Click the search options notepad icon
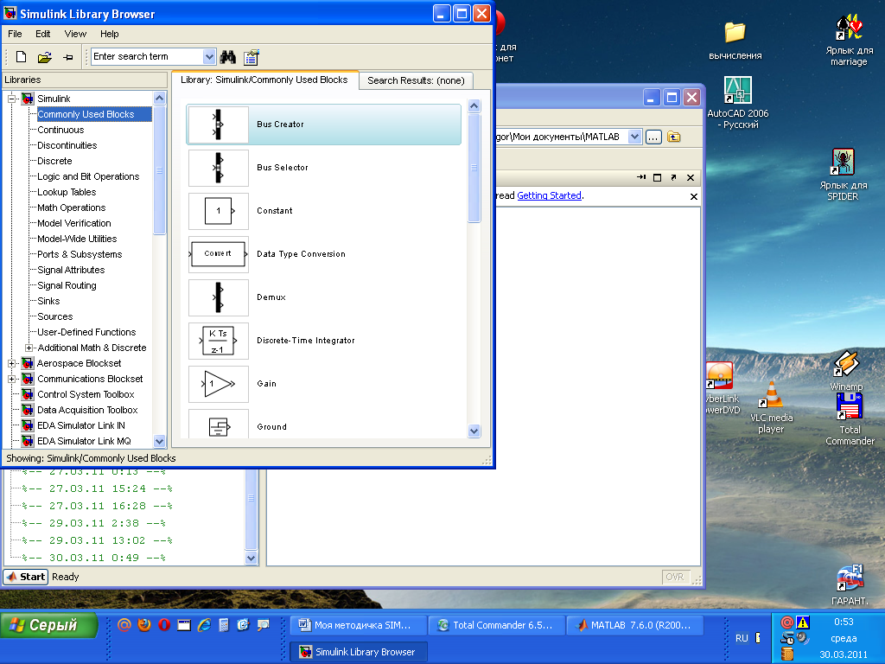Viewport: 885px width, 664px height. point(251,57)
